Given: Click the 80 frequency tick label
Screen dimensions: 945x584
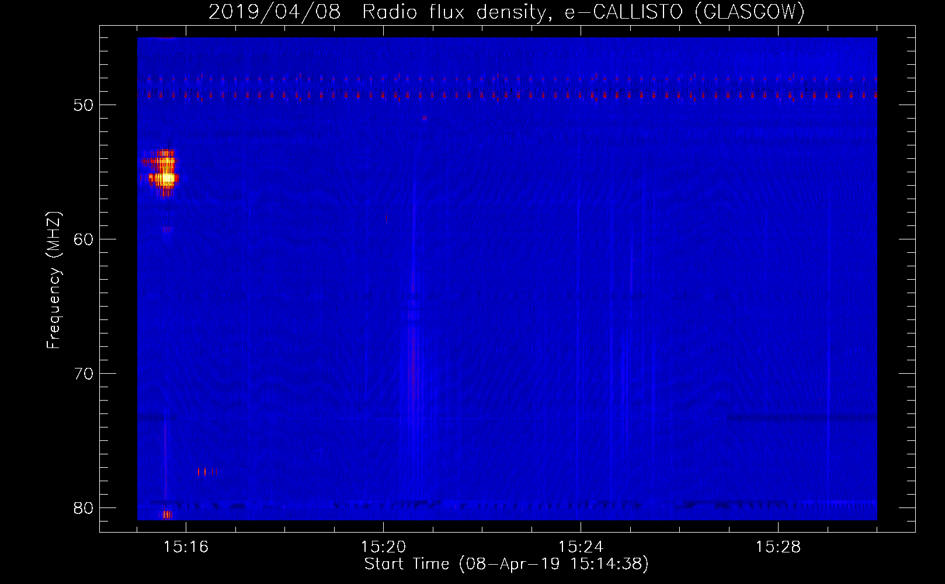Looking at the screenshot, I should tap(84, 508).
